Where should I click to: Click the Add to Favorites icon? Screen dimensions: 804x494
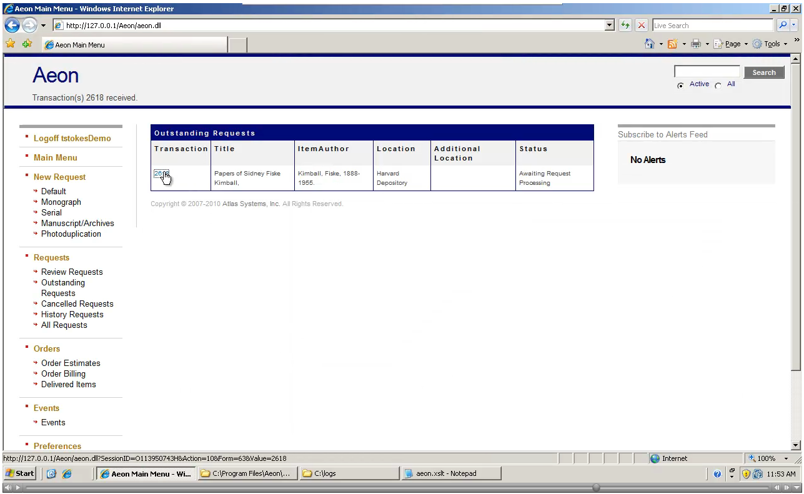tap(26, 44)
